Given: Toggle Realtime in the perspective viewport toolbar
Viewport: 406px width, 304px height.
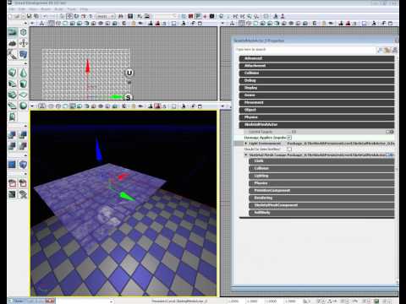Looking at the screenshot, I should tap(41, 106).
